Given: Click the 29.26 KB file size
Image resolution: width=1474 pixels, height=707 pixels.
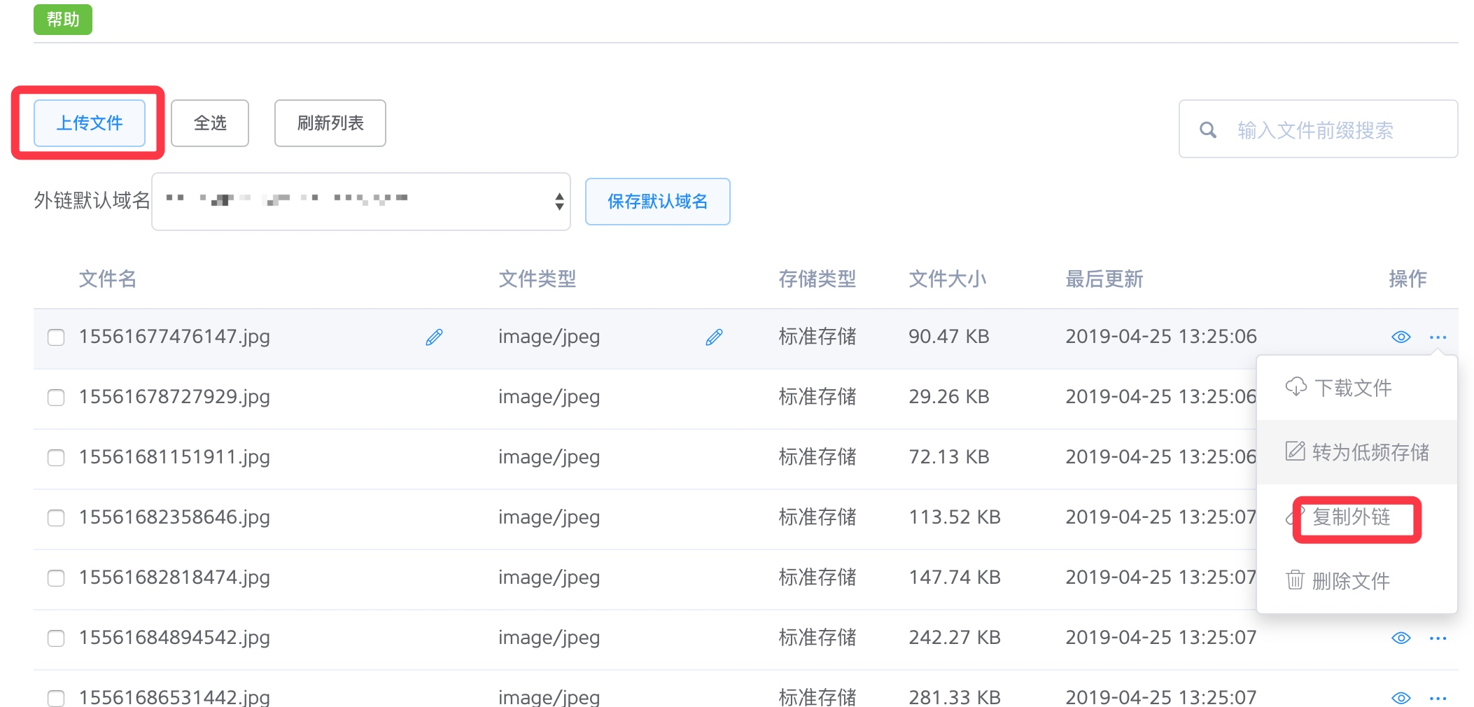Looking at the screenshot, I should [949, 398].
